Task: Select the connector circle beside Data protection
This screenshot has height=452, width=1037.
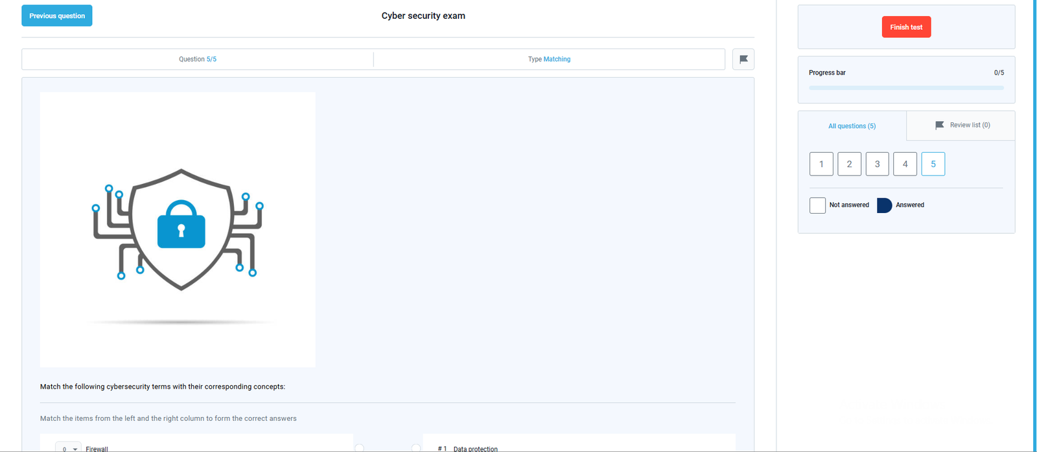Action: [416, 448]
